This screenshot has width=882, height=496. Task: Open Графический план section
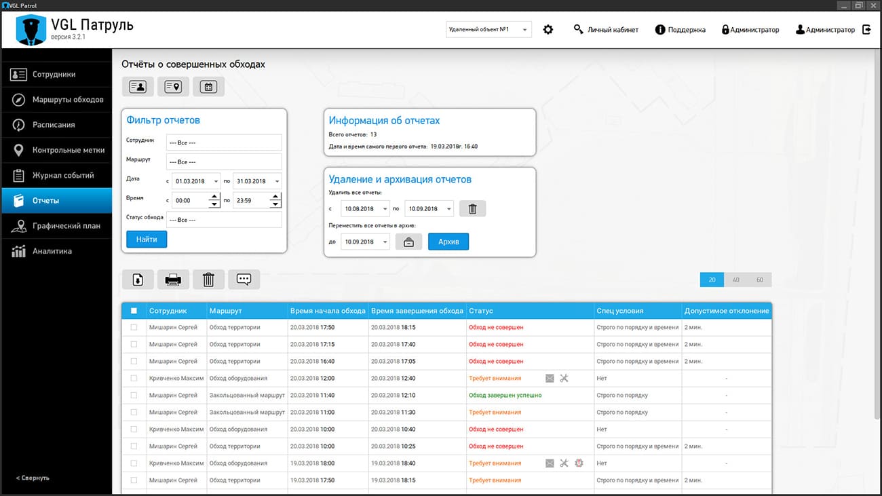[x=56, y=226]
